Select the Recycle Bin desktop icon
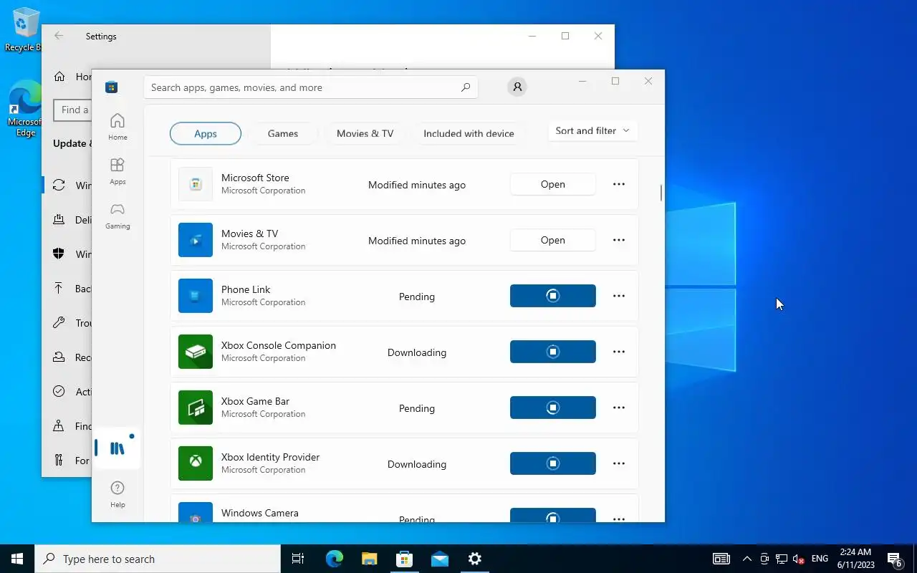The height and width of the screenshot is (573, 917). [24, 29]
